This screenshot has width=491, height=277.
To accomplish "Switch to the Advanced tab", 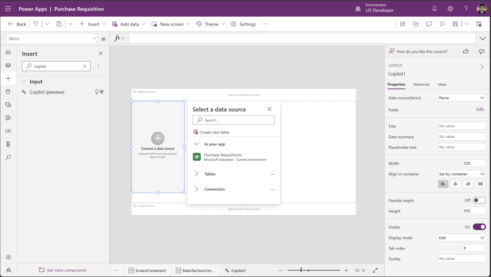I will (421, 84).
